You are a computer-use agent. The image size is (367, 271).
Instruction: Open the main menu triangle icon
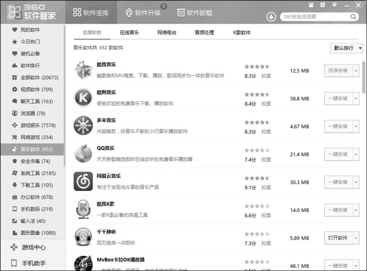[334, 5]
